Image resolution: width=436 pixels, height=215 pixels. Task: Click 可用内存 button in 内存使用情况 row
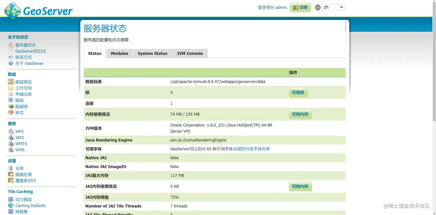300,114
